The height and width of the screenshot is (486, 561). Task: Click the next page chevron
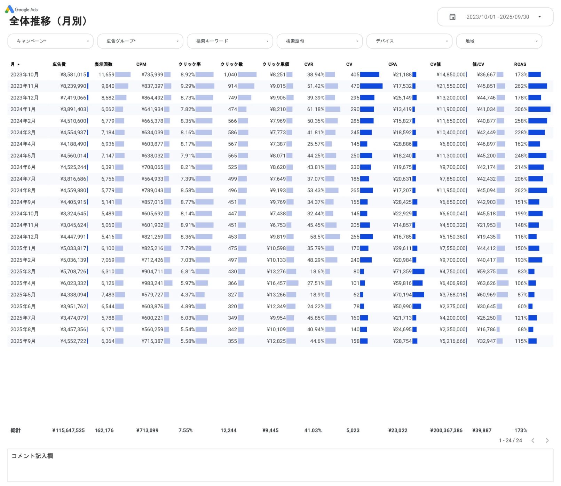tap(546, 440)
